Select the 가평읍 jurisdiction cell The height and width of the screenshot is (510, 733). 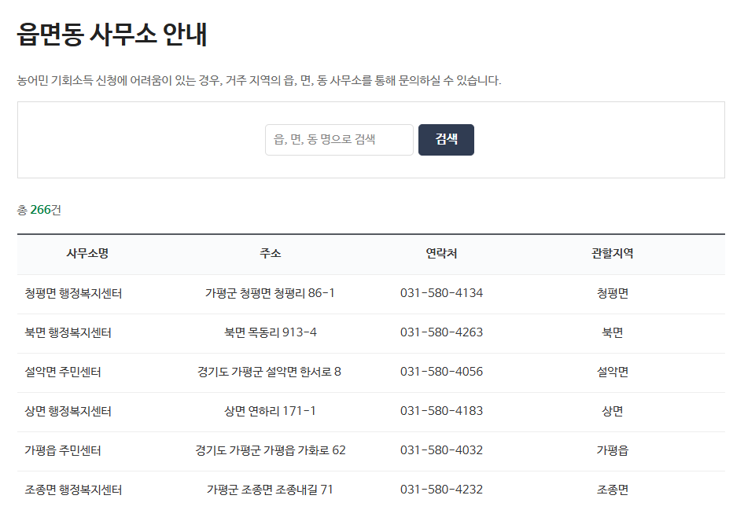point(614,449)
